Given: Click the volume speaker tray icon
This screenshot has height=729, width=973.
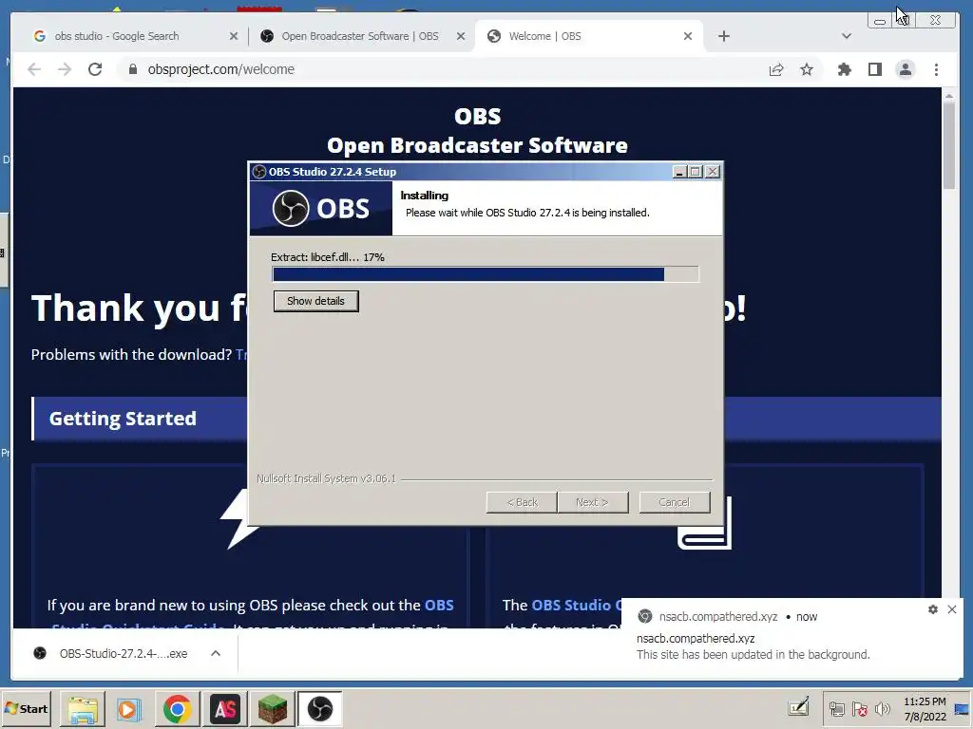Looking at the screenshot, I should (882, 709).
